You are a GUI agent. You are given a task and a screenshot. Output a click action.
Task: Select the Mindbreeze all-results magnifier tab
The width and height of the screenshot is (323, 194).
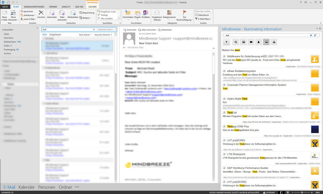(x=236, y=42)
